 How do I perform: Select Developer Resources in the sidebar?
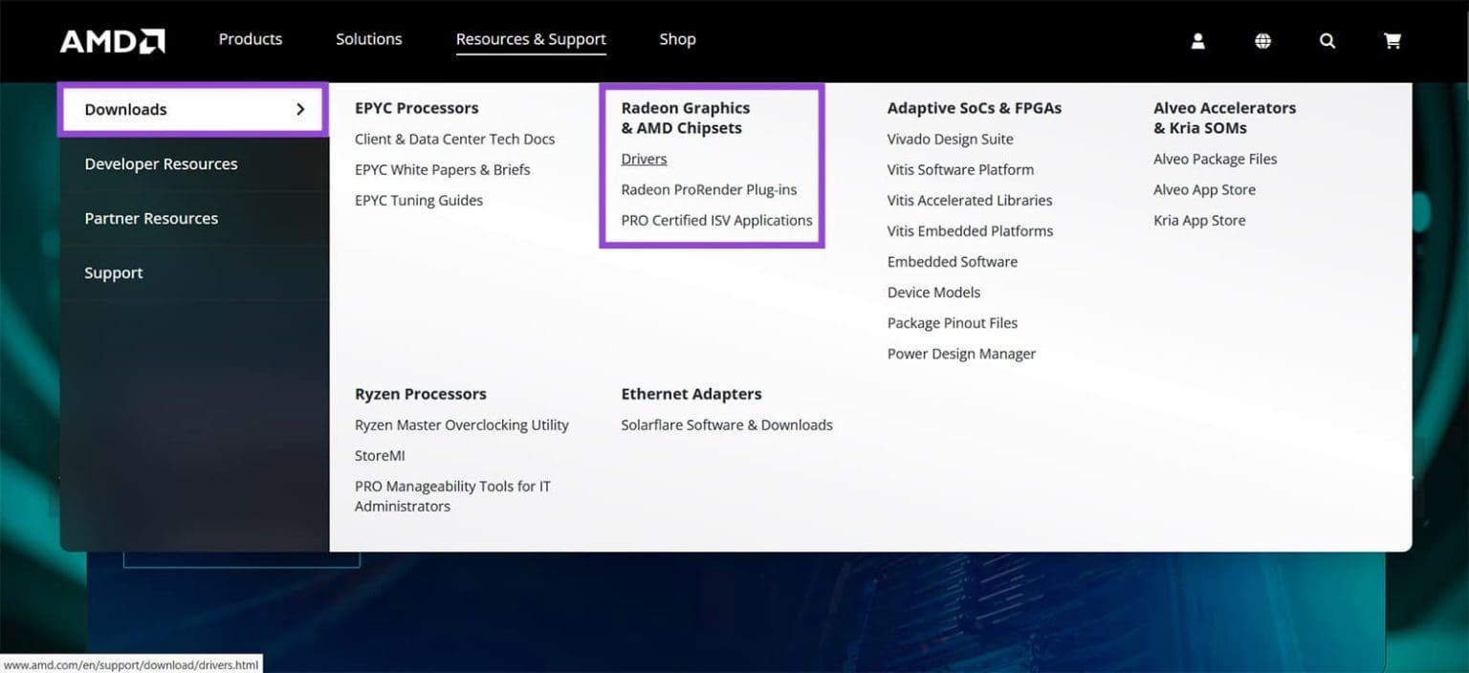[161, 163]
